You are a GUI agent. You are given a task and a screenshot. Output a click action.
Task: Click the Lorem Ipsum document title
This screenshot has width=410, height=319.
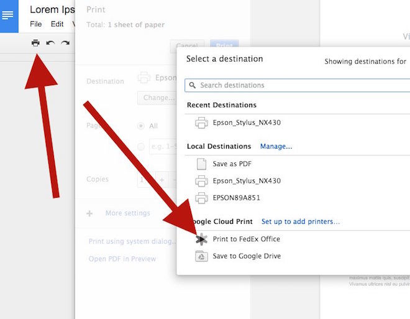[x=52, y=10]
